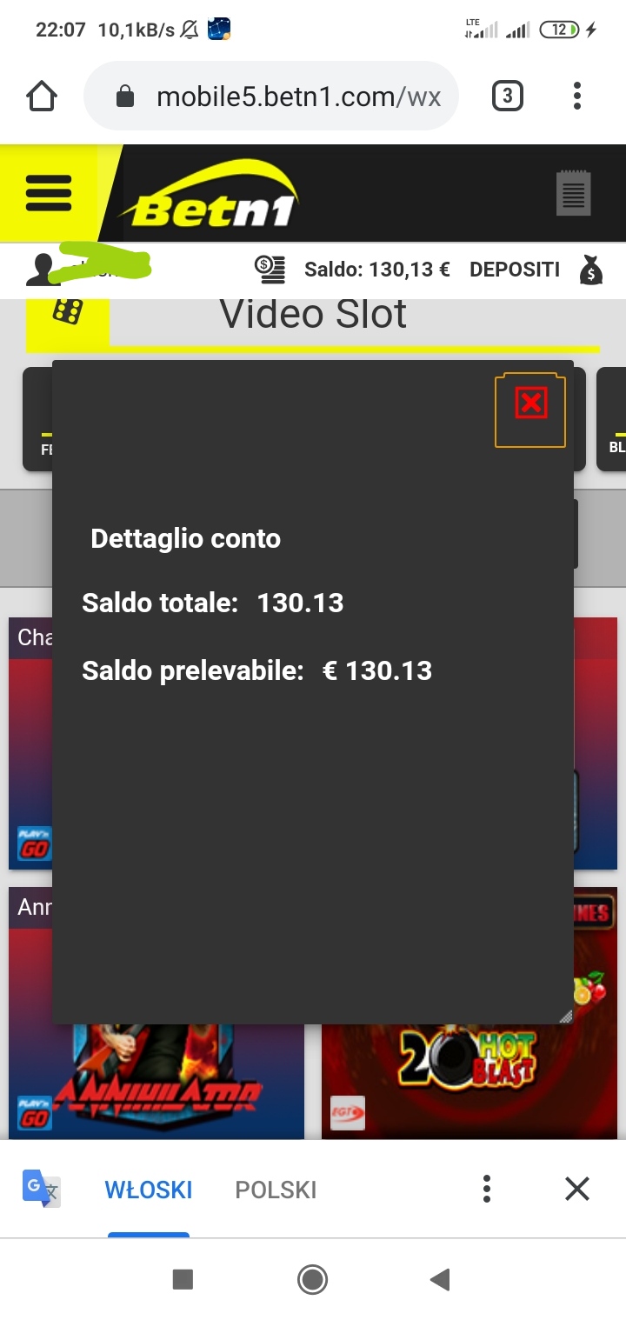Tap the browser home icon
Viewport: 626px width, 1320px height.
42,97
